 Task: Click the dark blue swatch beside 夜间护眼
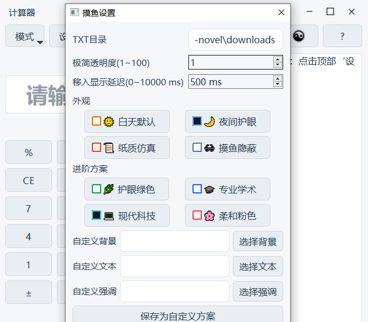pos(197,121)
